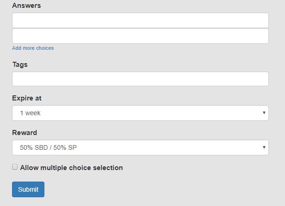The height and width of the screenshot is (206, 285).
Task: Check the Allow multiple choice selection checkbox
Action: click(x=15, y=167)
